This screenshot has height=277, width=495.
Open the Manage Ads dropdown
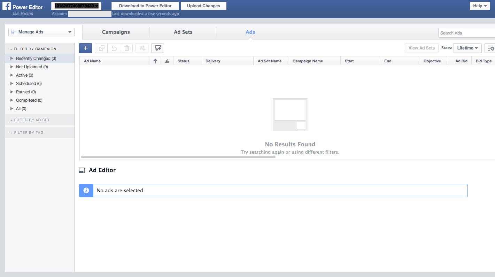tap(41, 32)
